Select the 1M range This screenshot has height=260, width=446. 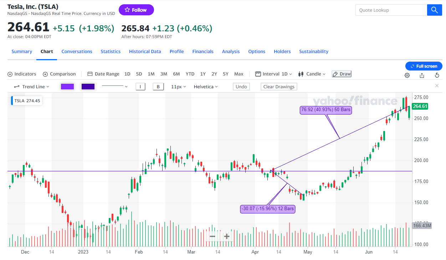151,74
